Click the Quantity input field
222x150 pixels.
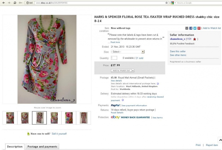tap(114, 58)
